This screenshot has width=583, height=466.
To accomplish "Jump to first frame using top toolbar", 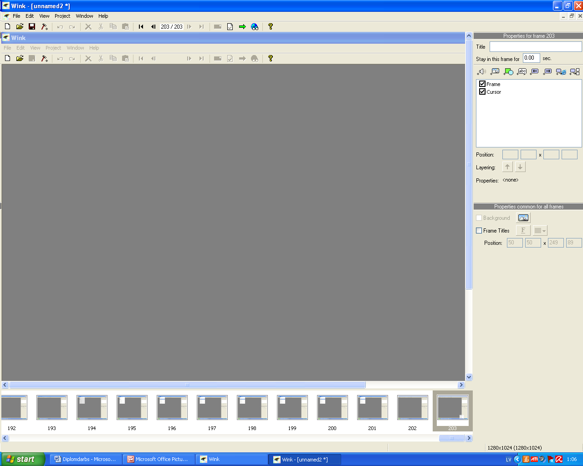I will coord(141,27).
